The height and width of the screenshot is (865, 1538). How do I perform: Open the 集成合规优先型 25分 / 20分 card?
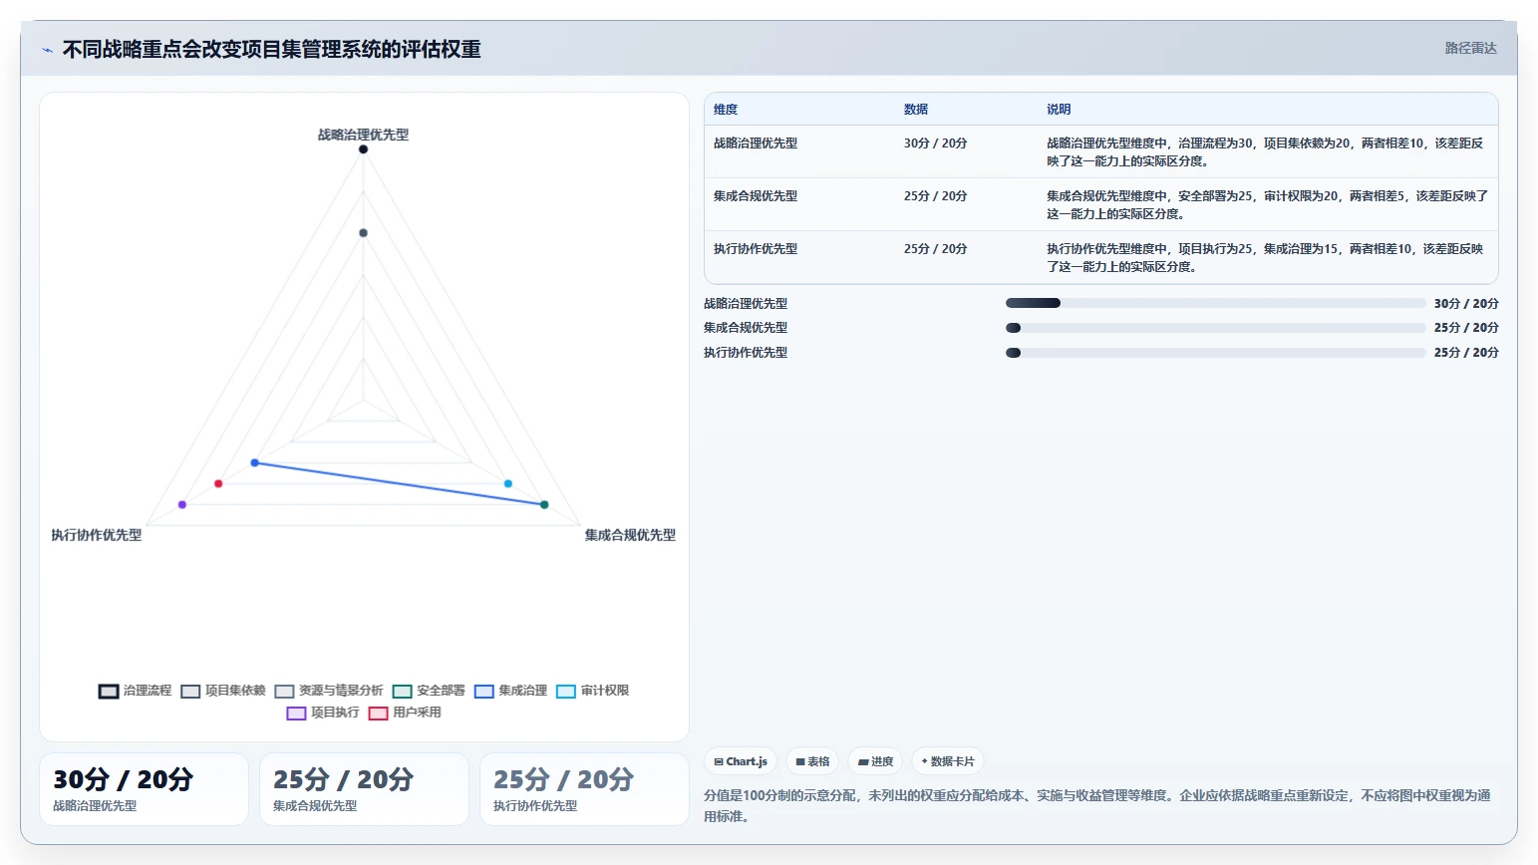tap(364, 789)
